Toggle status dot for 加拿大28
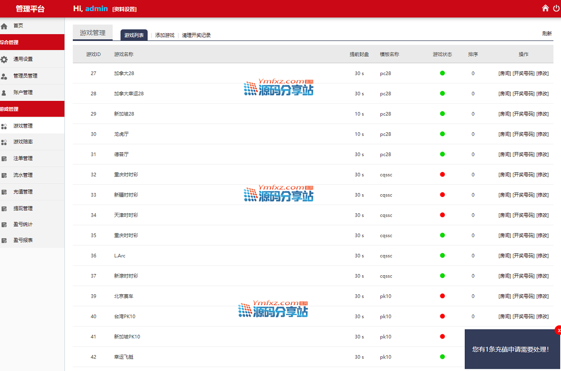561x371 pixels. click(442, 73)
